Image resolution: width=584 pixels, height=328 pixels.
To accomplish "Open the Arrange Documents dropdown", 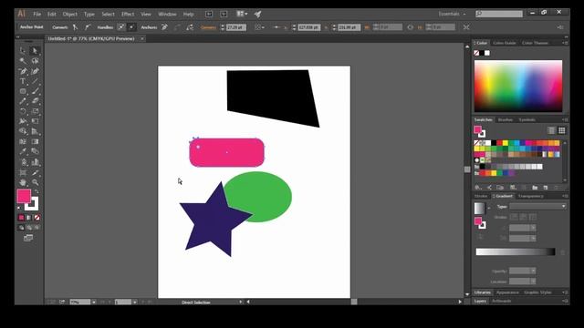I will click(x=242, y=14).
